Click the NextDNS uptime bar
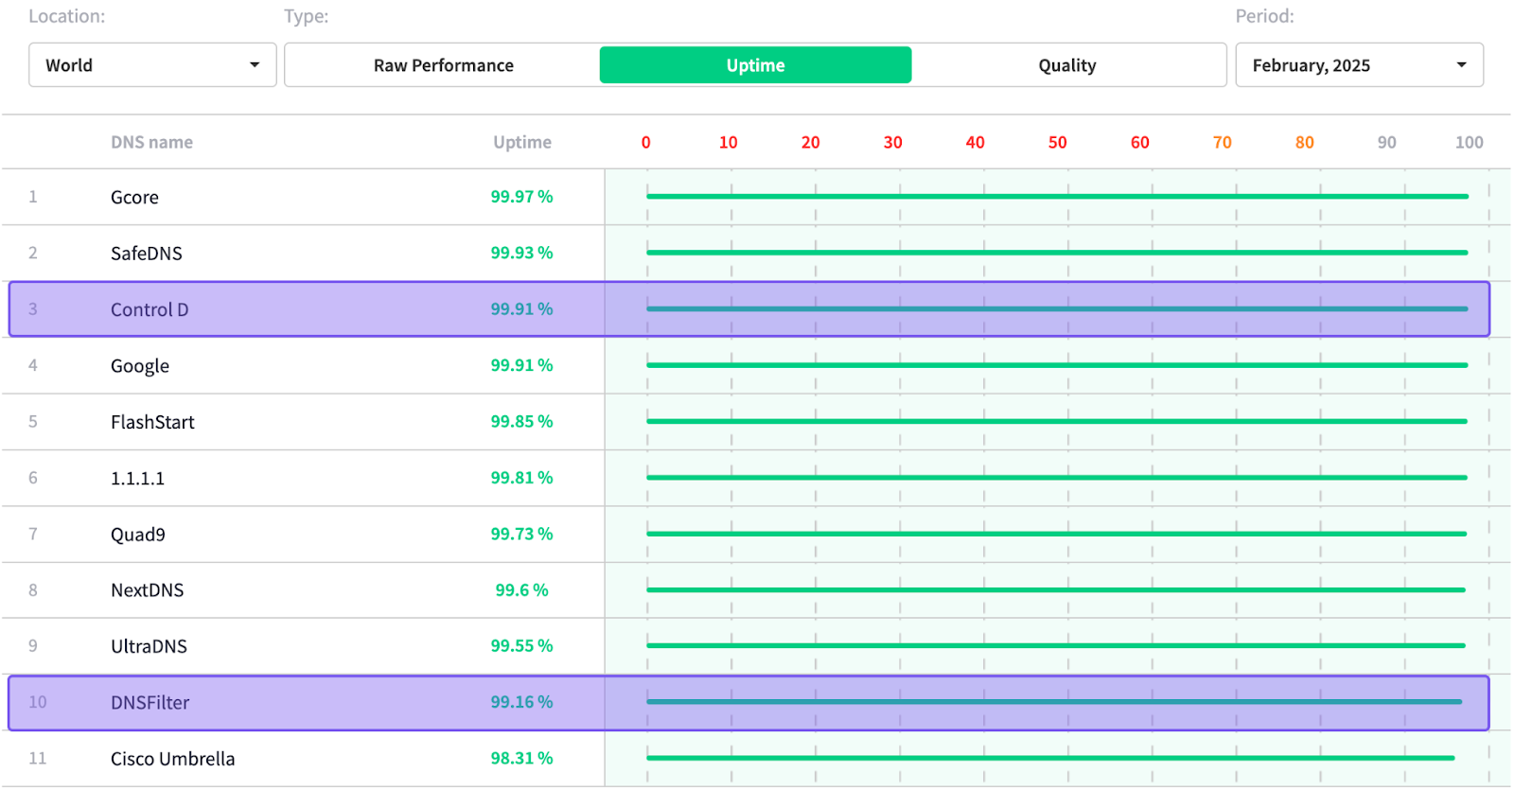 [1056, 589]
